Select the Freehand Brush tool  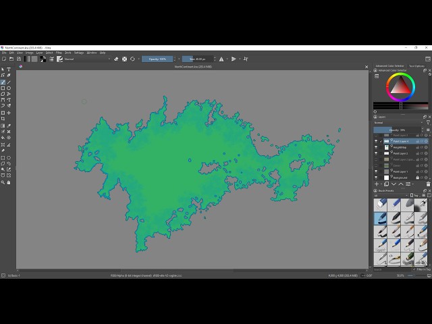pos(3,82)
